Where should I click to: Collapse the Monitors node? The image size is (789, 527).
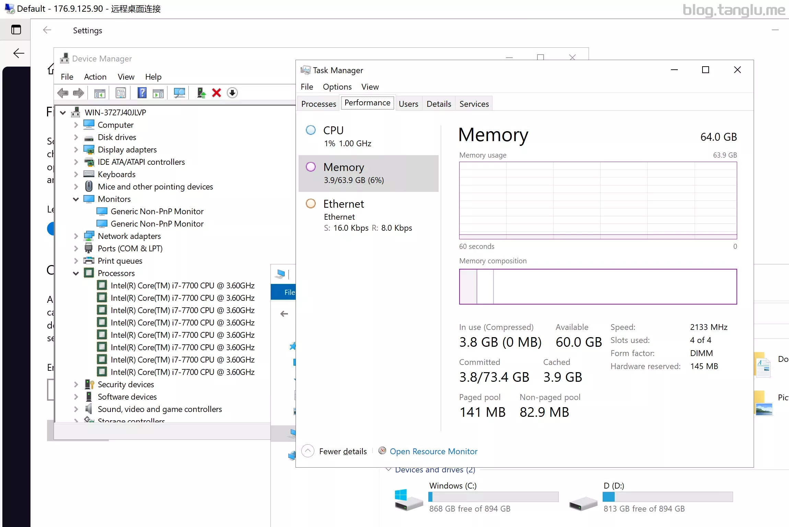(76, 199)
